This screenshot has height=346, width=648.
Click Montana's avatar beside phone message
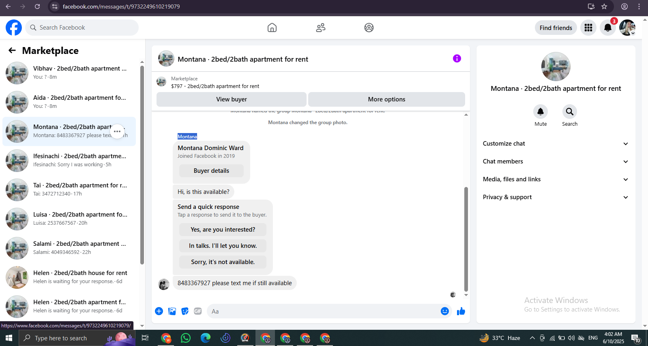click(164, 284)
